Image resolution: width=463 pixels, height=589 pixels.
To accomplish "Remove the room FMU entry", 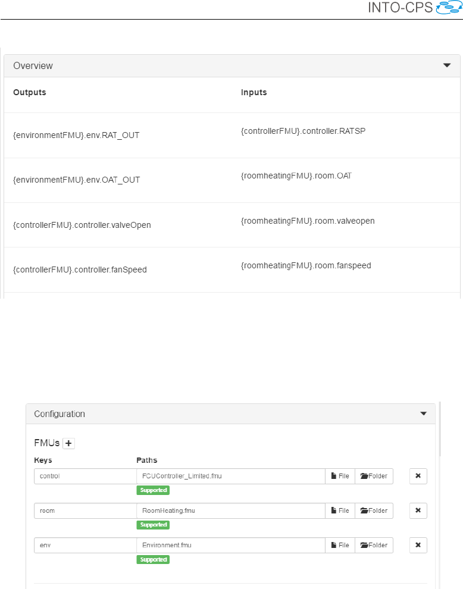I will point(418,510).
